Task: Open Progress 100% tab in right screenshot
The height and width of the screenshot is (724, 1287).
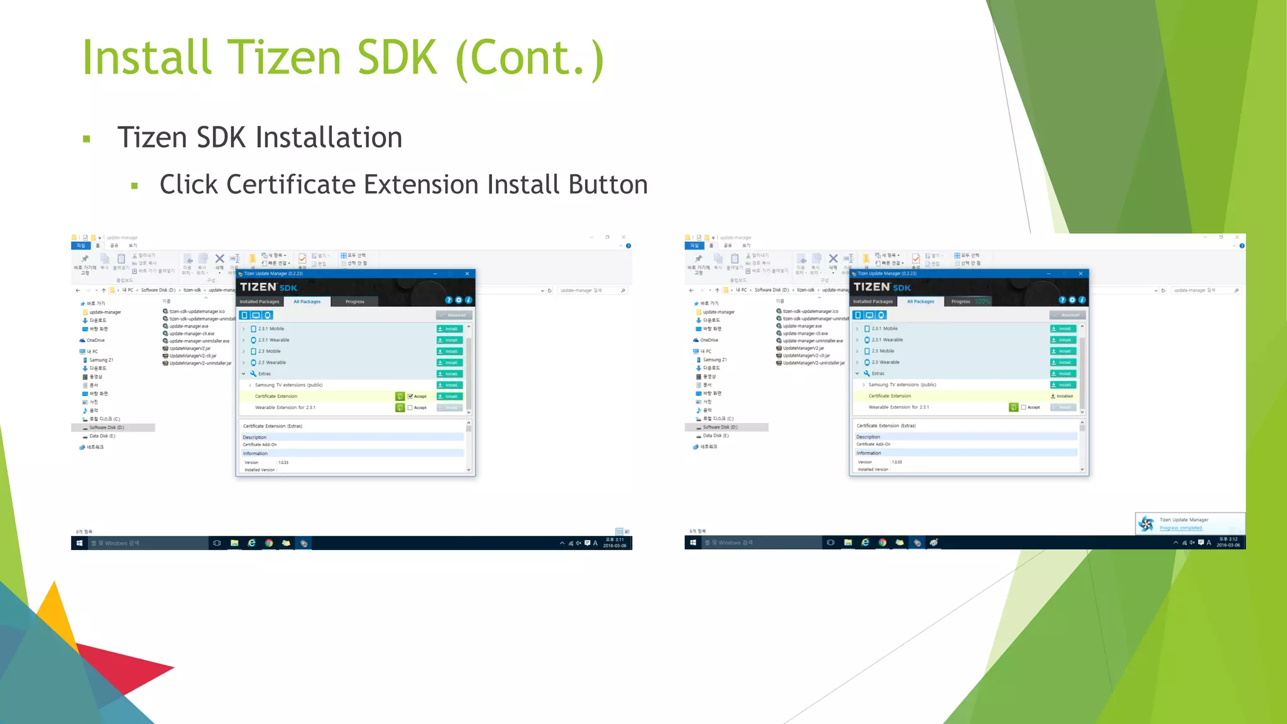Action: click(x=970, y=302)
